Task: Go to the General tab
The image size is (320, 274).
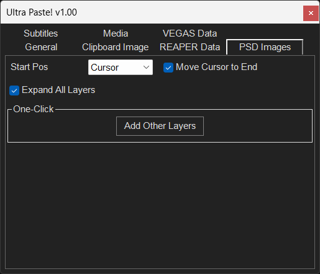Action: (41, 47)
